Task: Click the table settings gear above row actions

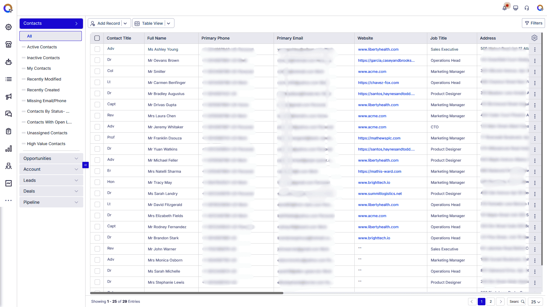Action: (x=534, y=38)
